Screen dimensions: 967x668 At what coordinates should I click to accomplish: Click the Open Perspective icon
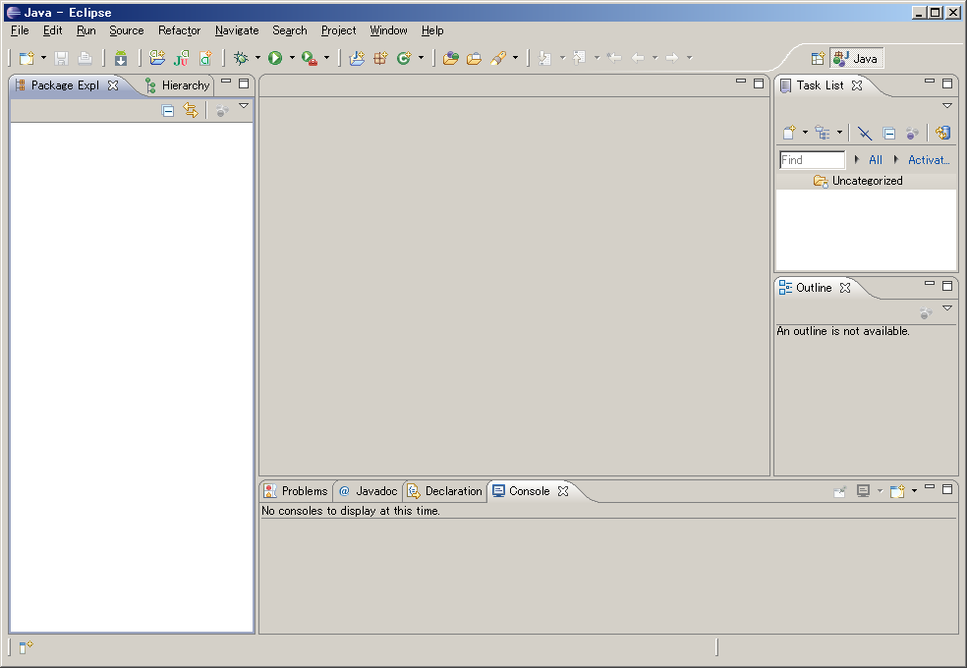coord(818,59)
